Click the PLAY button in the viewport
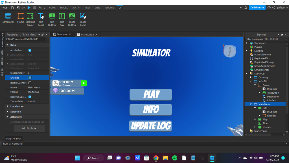 [151, 94]
